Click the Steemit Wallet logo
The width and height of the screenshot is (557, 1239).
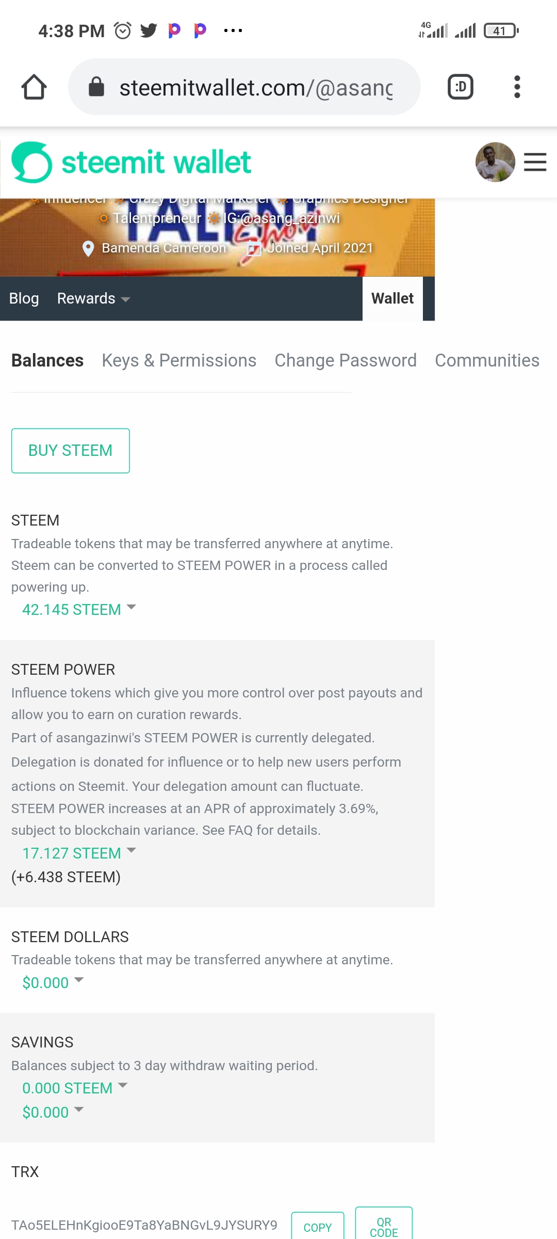tap(132, 163)
